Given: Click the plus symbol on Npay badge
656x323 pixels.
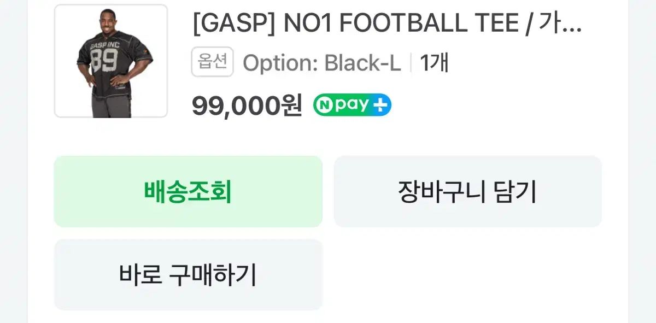Looking at the screenshot, I should click(x=380, y=105).
